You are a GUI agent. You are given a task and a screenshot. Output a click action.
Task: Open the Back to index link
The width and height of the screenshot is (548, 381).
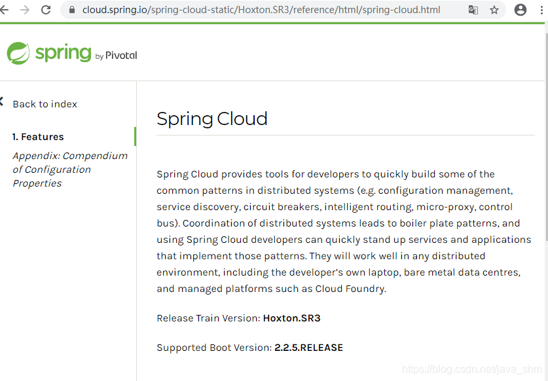click(45, 104)
